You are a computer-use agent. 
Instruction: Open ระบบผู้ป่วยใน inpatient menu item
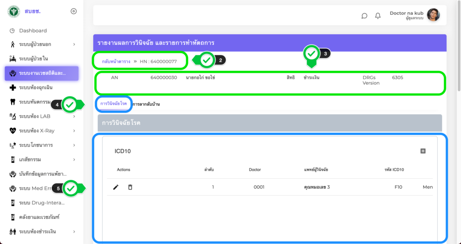point(33,59)
